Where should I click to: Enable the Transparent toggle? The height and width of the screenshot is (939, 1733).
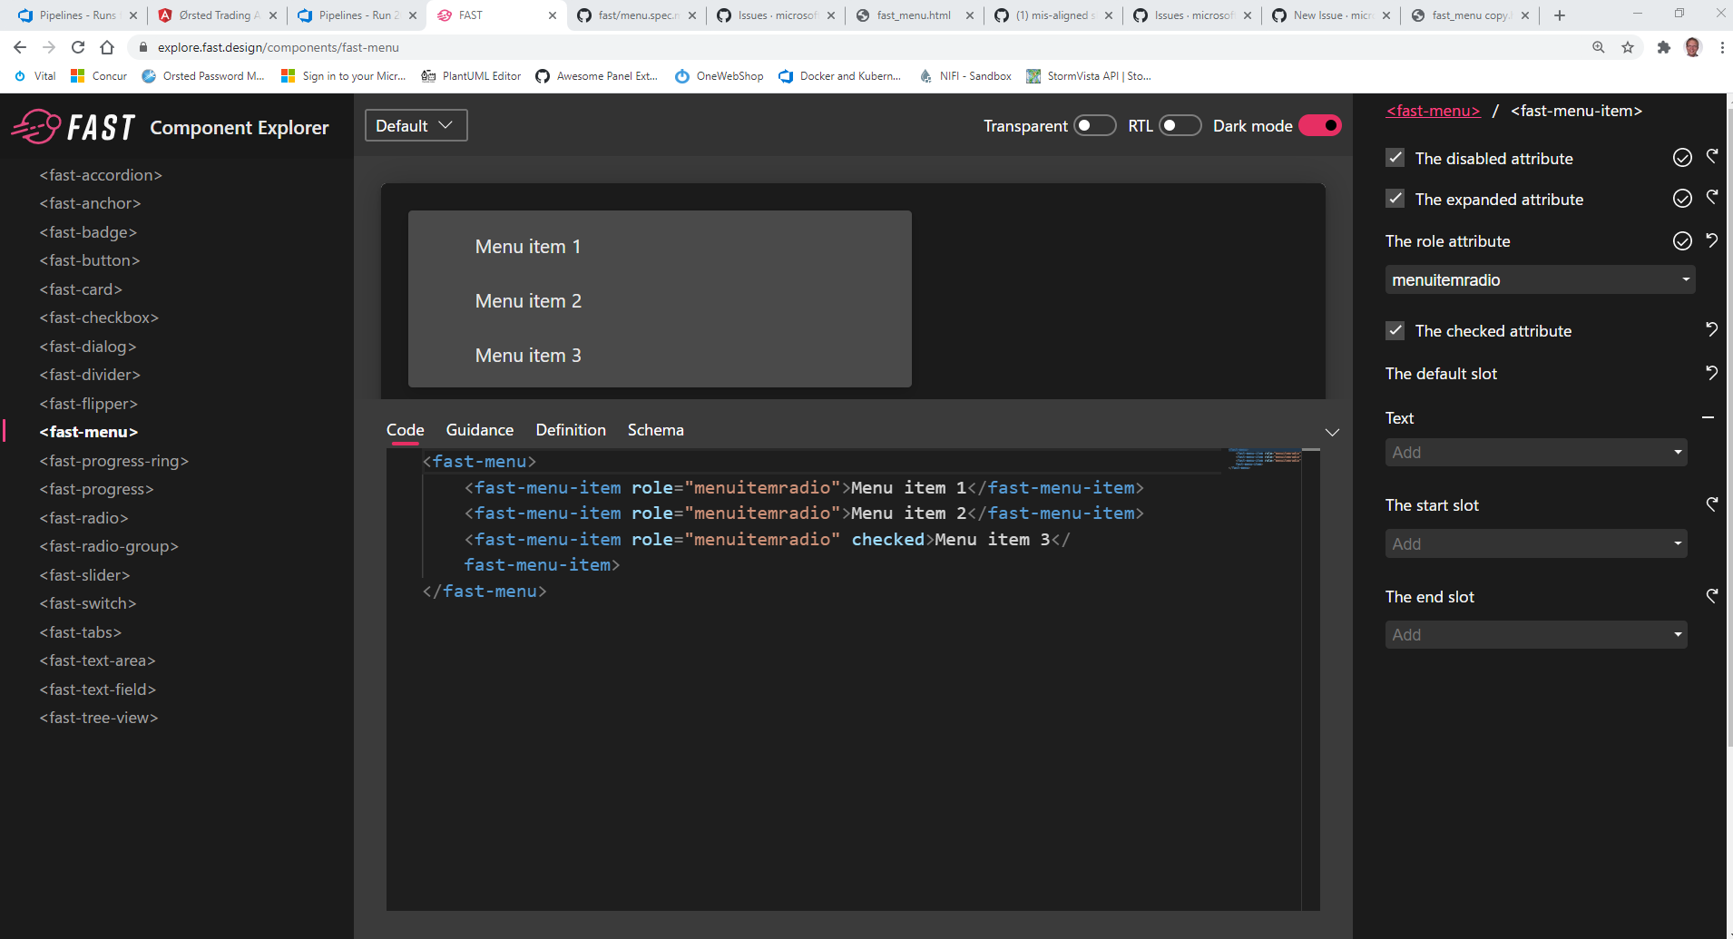(x=1096, y=125)
